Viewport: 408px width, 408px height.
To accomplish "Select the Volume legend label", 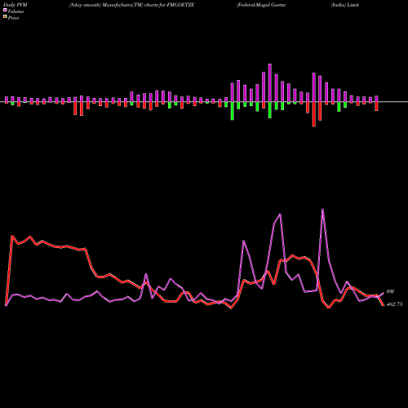I will coord(16,11).
